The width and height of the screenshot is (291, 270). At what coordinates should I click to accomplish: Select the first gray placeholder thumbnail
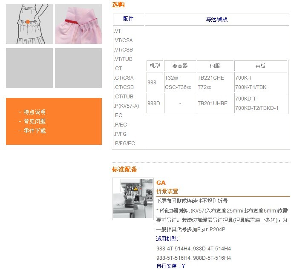(x=29, y=68)
